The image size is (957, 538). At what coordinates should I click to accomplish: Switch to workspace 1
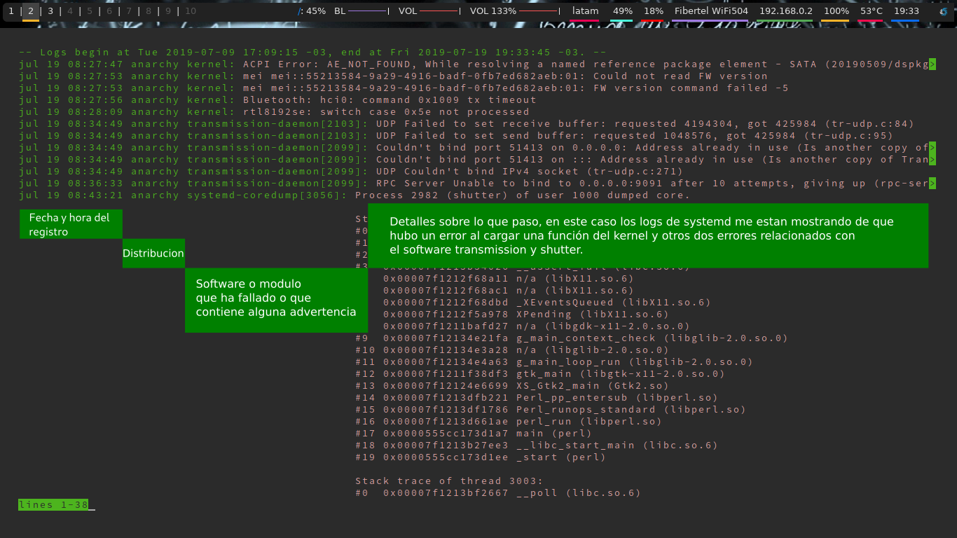(x=11, y=11)
